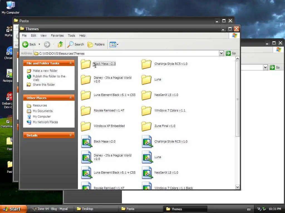Click the keyboard icon in the system tray
Screen dimensions: 285x213
pos(249,209)
